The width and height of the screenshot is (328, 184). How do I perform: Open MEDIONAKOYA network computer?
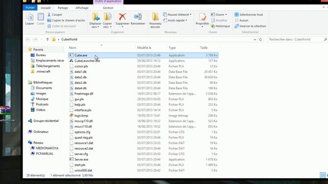tap(47, 148)
